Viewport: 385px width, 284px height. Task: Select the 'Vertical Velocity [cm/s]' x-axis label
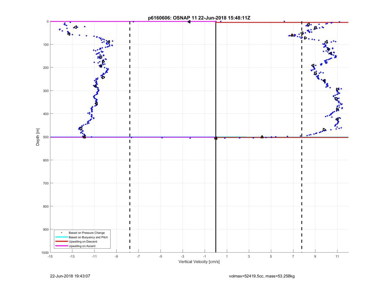pos(199,262)
